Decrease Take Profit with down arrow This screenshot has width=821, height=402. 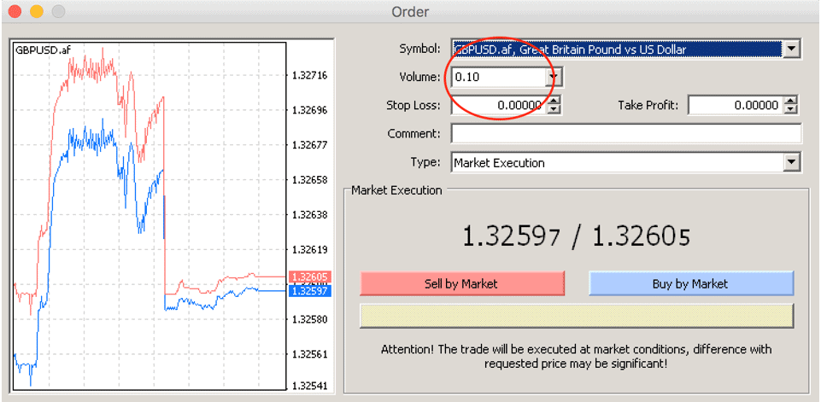(x=791, y=110)
